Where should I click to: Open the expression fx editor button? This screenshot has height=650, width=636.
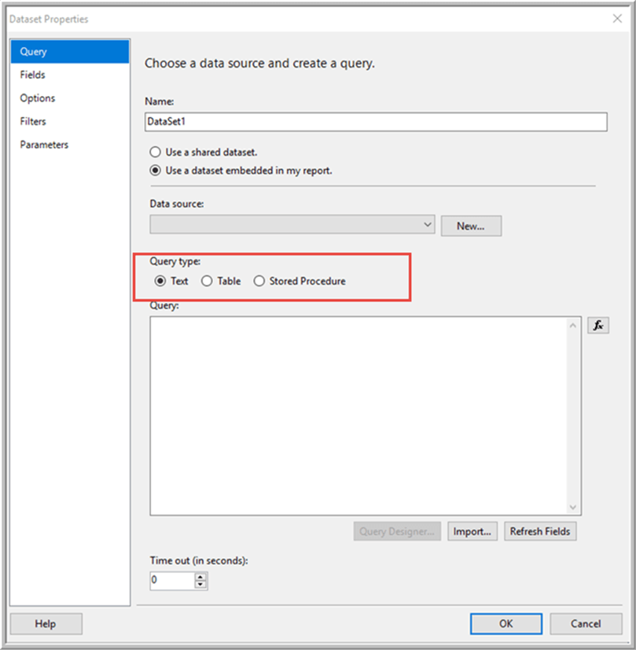[598, 326]
